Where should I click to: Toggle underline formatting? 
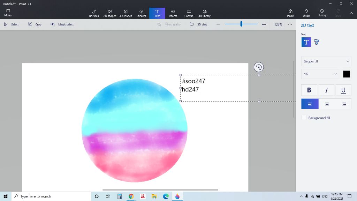pyautogui.click(x=343, y=90)
